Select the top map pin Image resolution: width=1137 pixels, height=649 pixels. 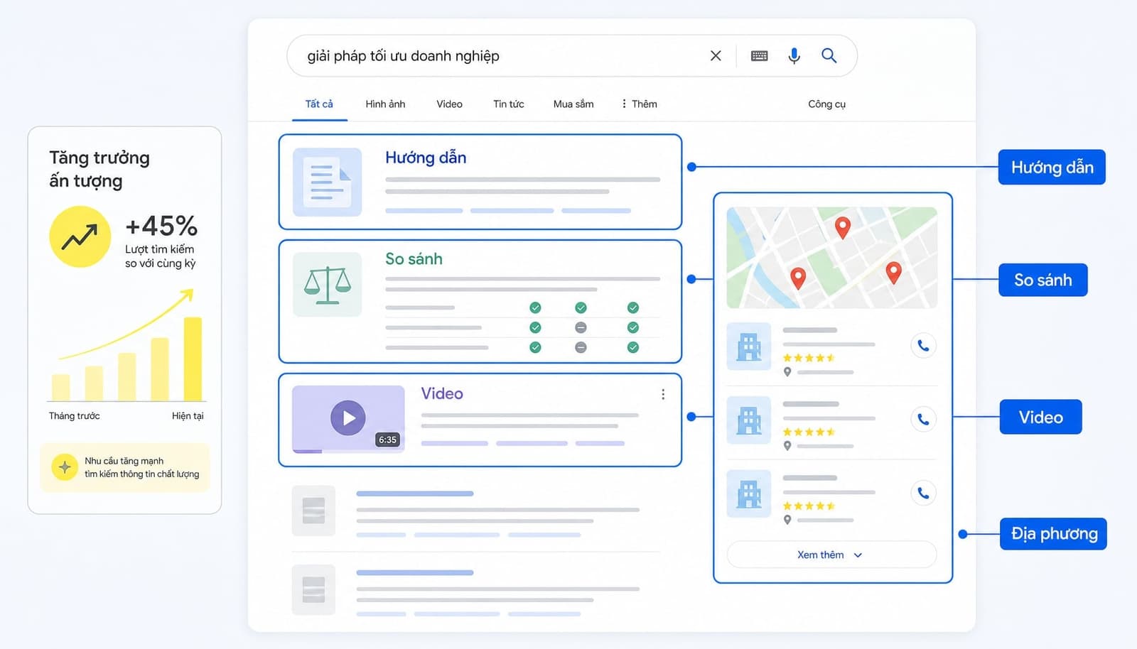click(x=842, y=228)
